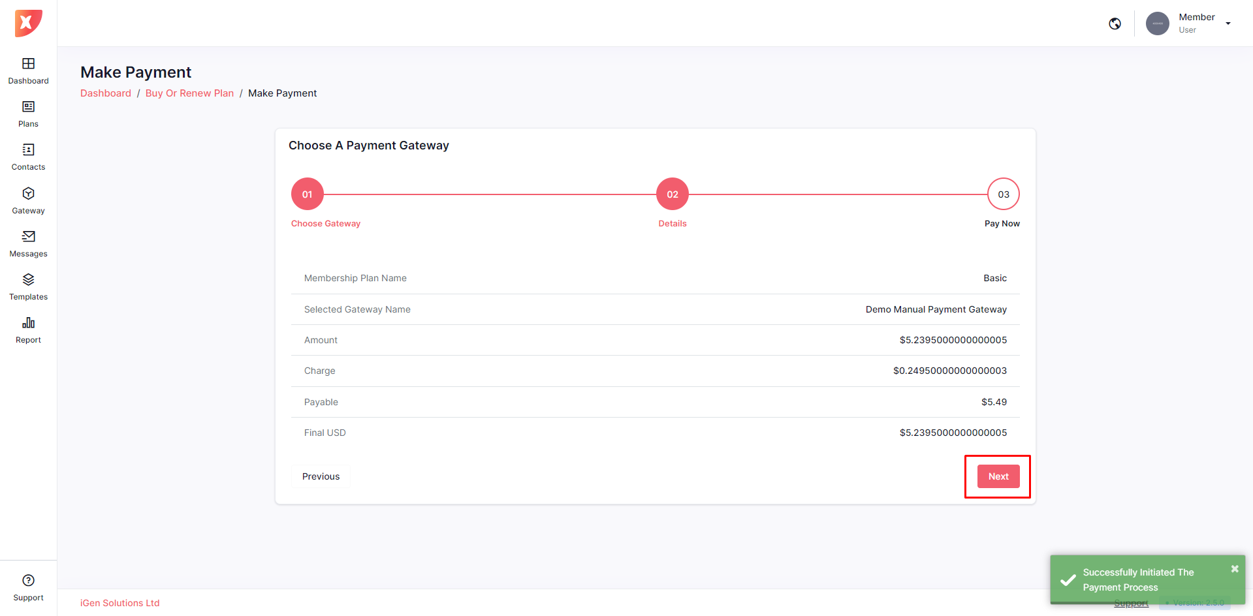The width and height of the screenshot is (1253, 616).
Task: Click the Previous button
Action: click(321, 476)
